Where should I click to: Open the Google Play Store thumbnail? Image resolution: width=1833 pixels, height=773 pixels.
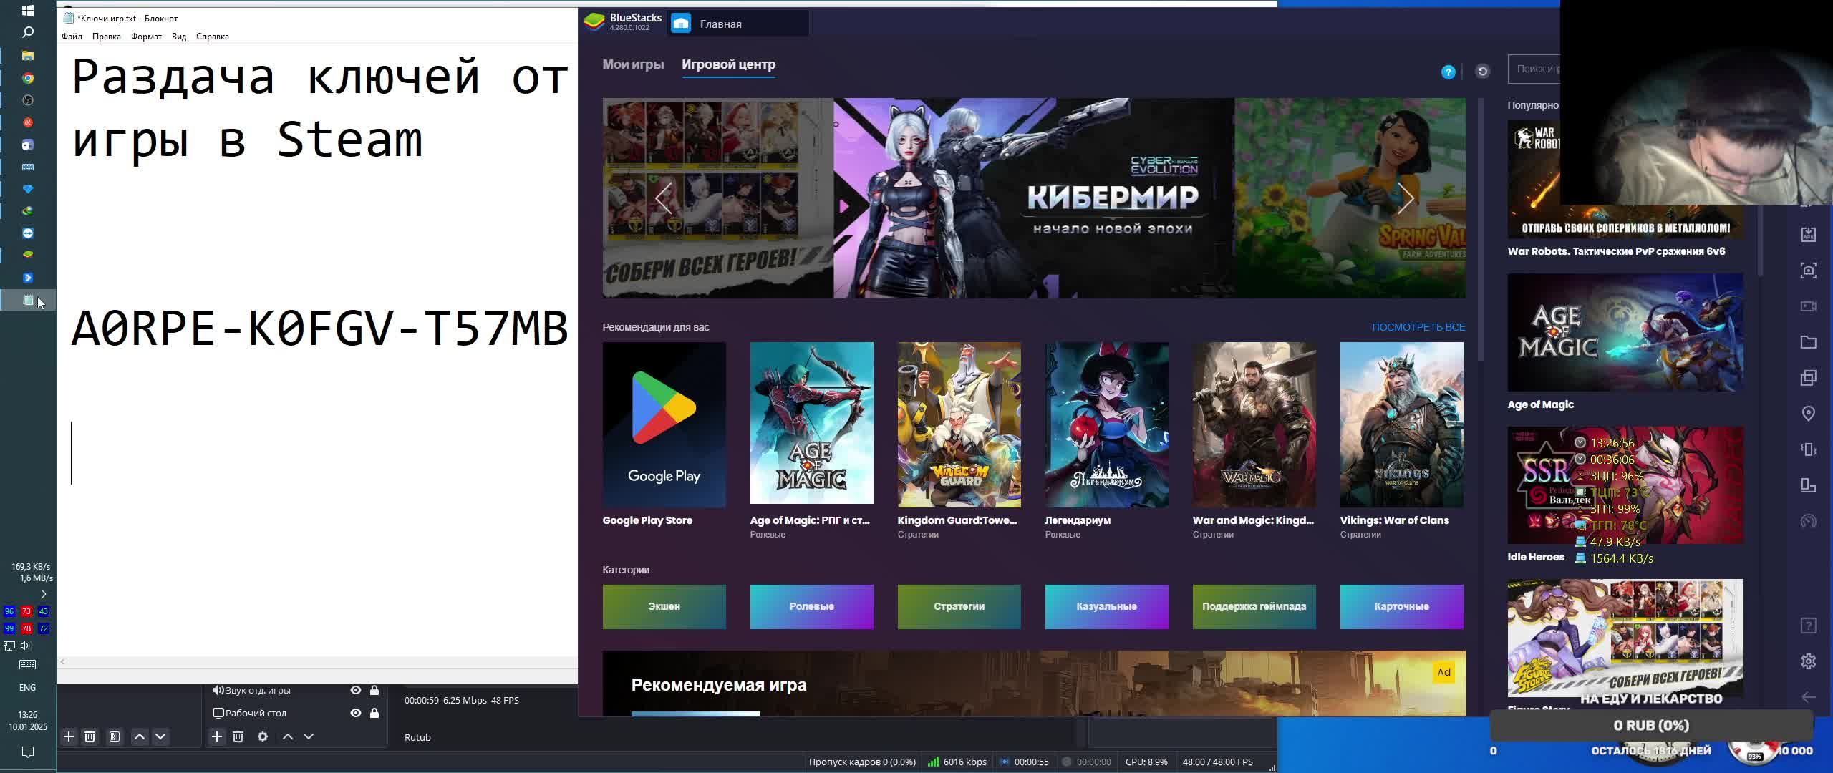tap(664, 424)
